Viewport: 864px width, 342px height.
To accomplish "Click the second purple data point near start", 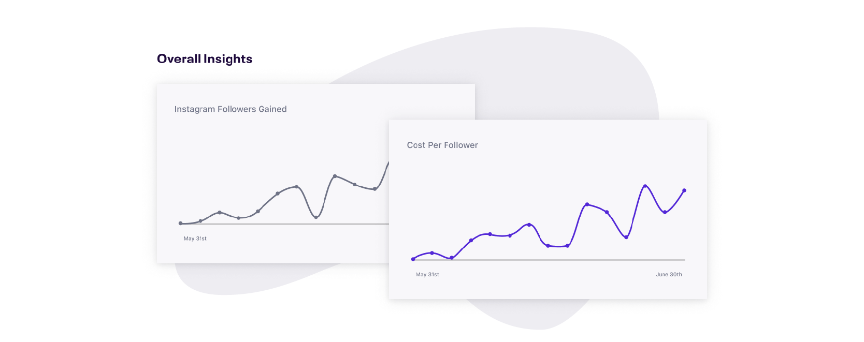I will [432, 253].
